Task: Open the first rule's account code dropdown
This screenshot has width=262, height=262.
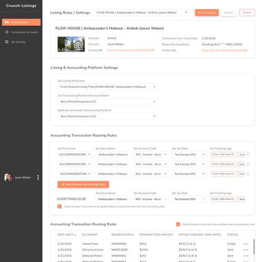Action: click(151, 155)
